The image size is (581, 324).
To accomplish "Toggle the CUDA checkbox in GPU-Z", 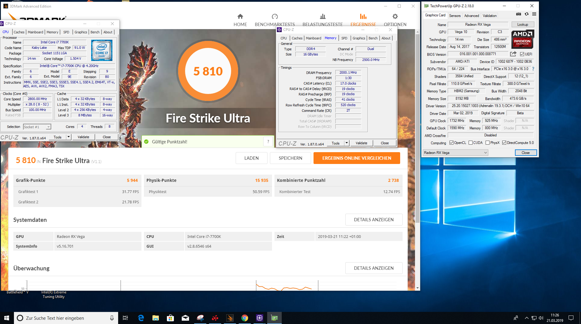I will click(470, 143).
